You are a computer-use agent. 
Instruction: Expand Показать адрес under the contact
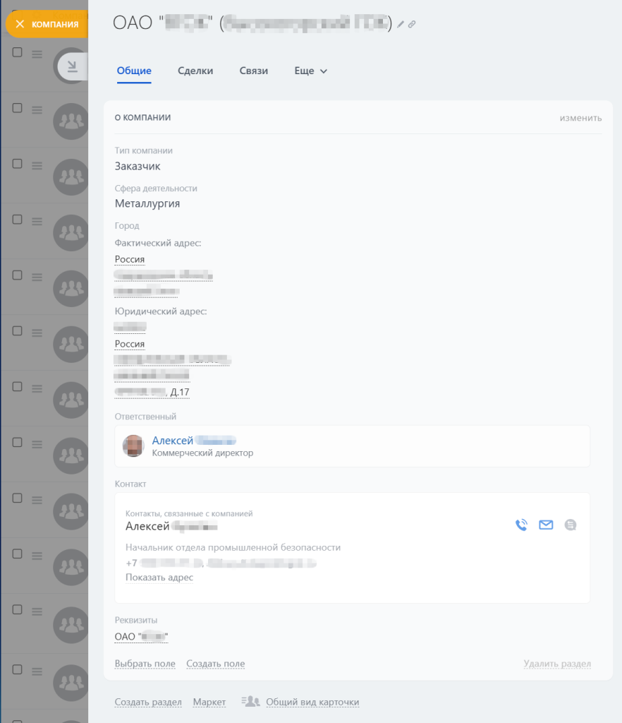click(x=159, y=578)
